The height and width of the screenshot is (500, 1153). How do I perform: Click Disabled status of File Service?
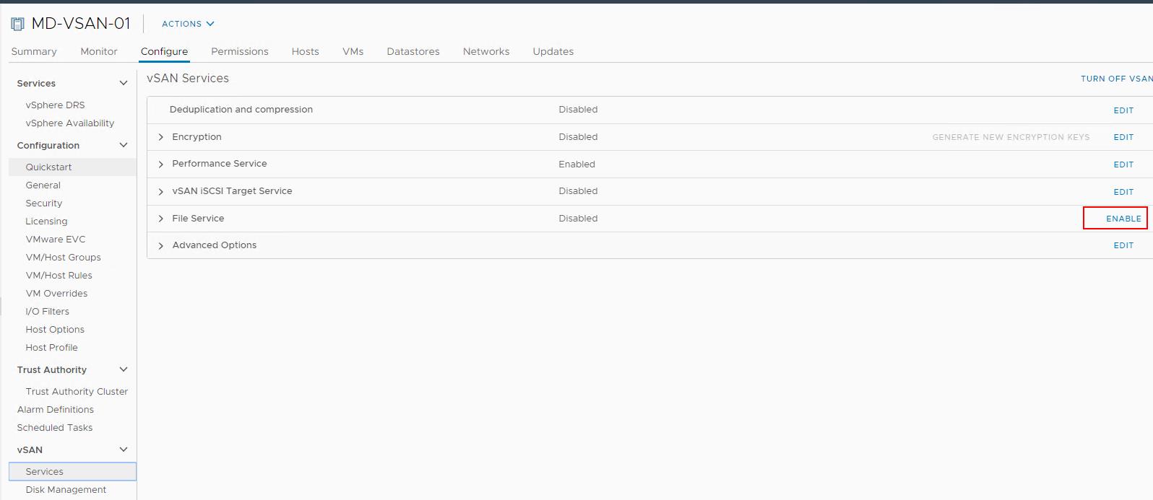[x=578, y=219]
